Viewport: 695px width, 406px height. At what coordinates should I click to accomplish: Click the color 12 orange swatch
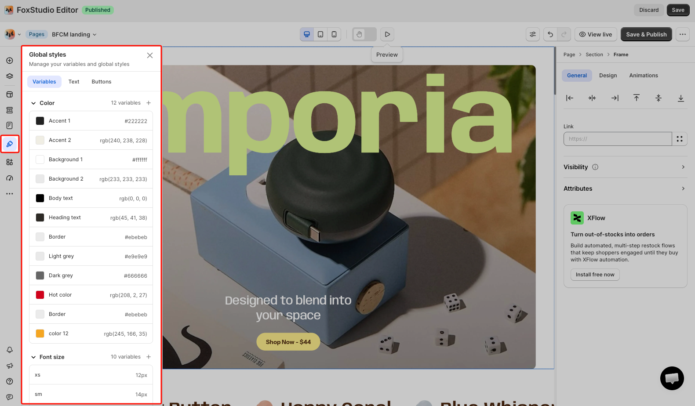point(40,333)
